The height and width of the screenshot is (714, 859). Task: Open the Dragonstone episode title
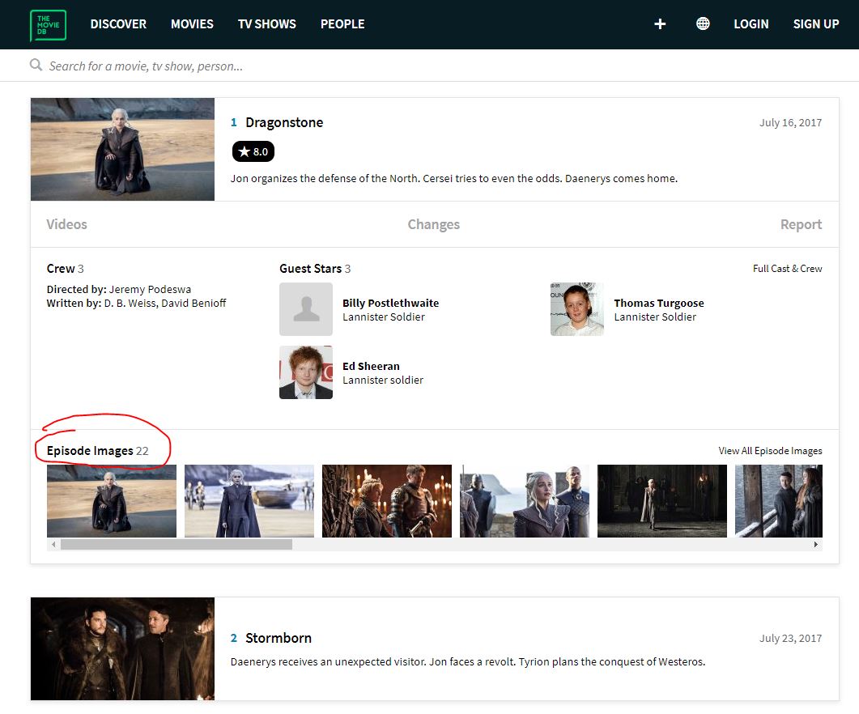pyautogui.click(x=284, y=122)
